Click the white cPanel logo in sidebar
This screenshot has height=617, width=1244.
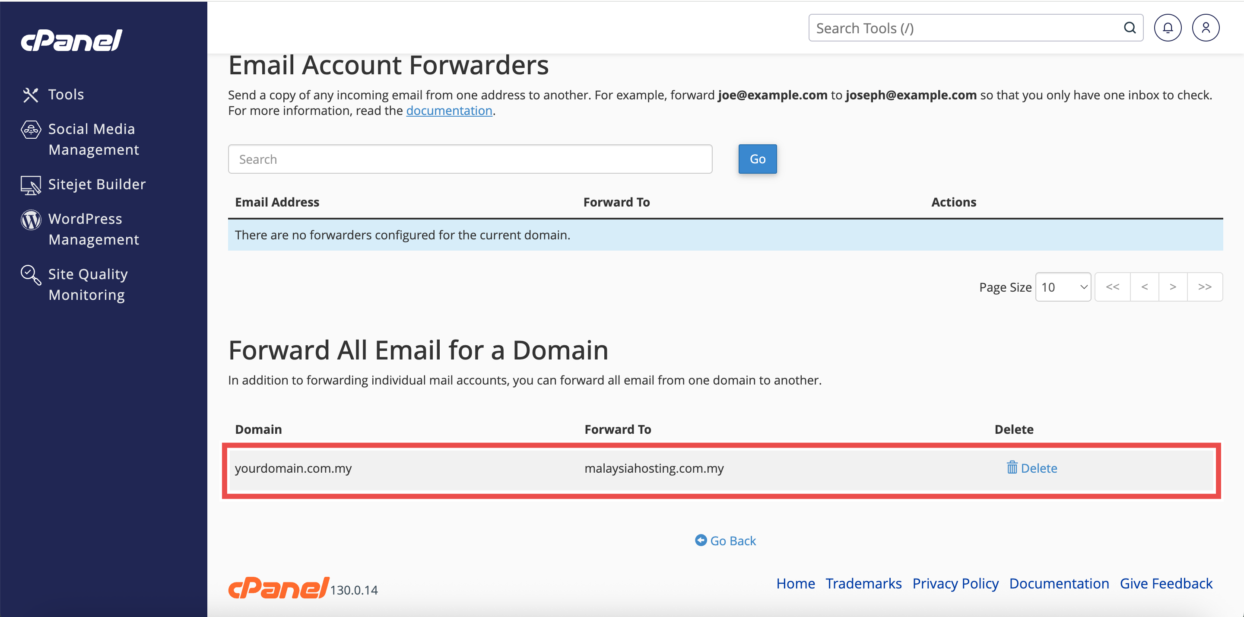pyautogui.click(x=71, y=41)
